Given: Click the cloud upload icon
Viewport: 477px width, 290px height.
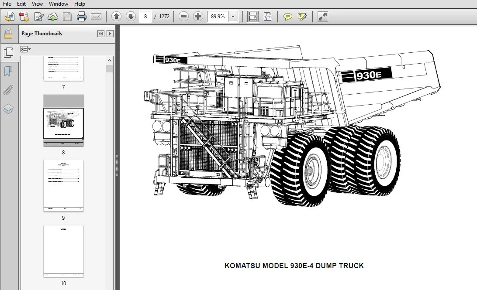Looking at the screenshot, I should click(x=53, y=17).
